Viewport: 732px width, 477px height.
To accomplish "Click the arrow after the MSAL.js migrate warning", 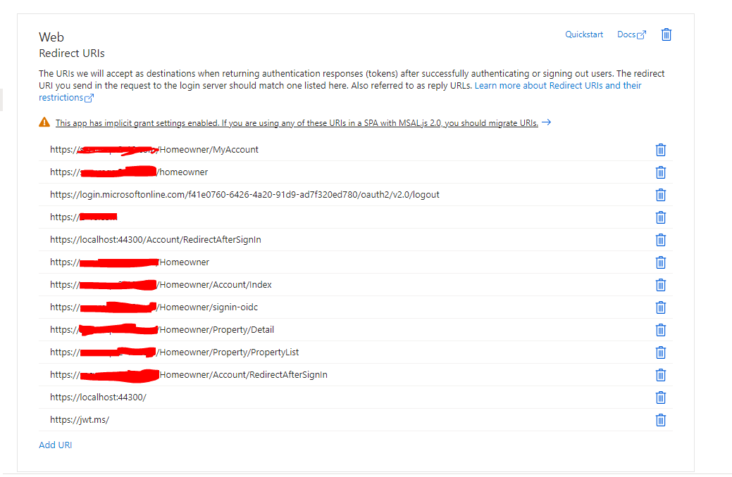I will tap(546, 122).
